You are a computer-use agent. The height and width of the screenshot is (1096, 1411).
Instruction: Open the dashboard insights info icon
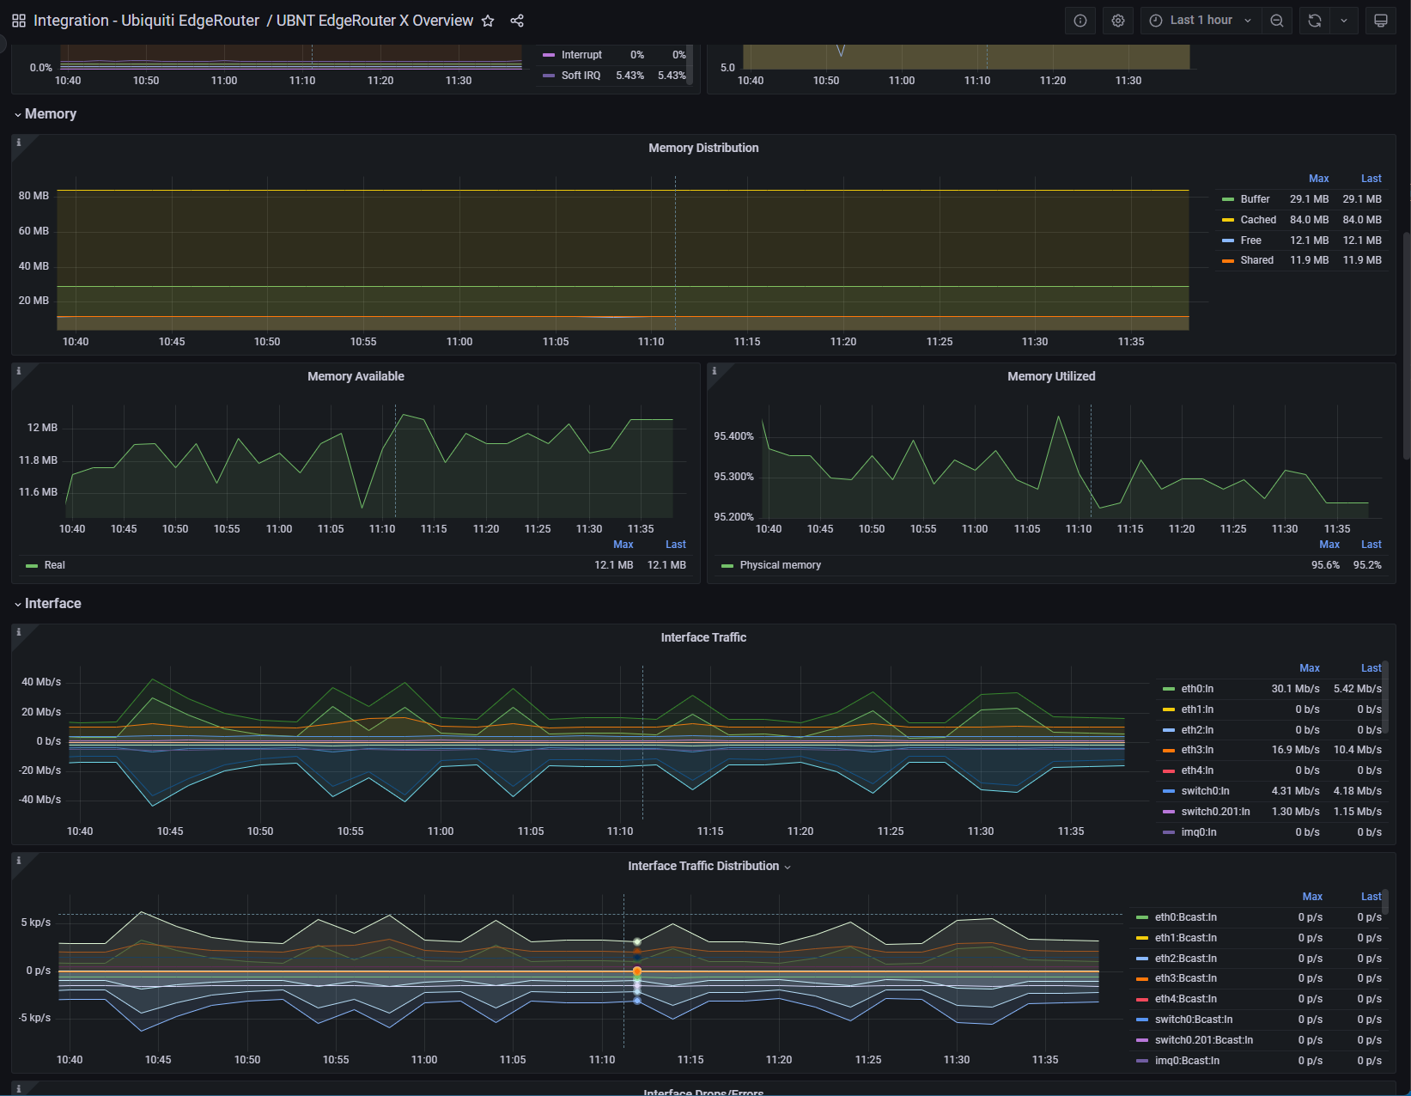click(1080, 21)
